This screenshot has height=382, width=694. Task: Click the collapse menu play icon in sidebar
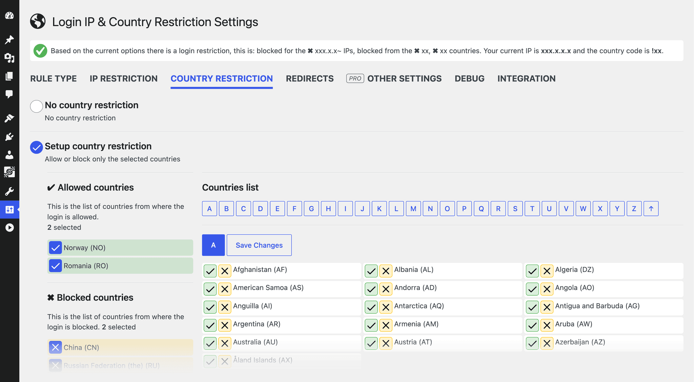pos(9,228)
